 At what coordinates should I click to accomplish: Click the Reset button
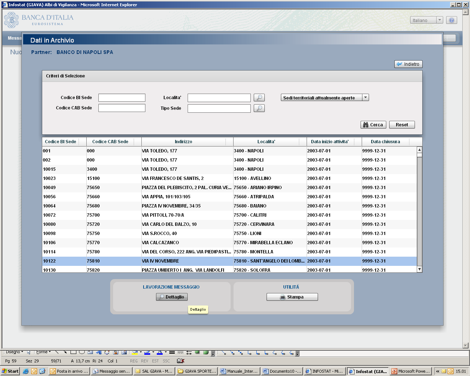[x=402, y=125]
